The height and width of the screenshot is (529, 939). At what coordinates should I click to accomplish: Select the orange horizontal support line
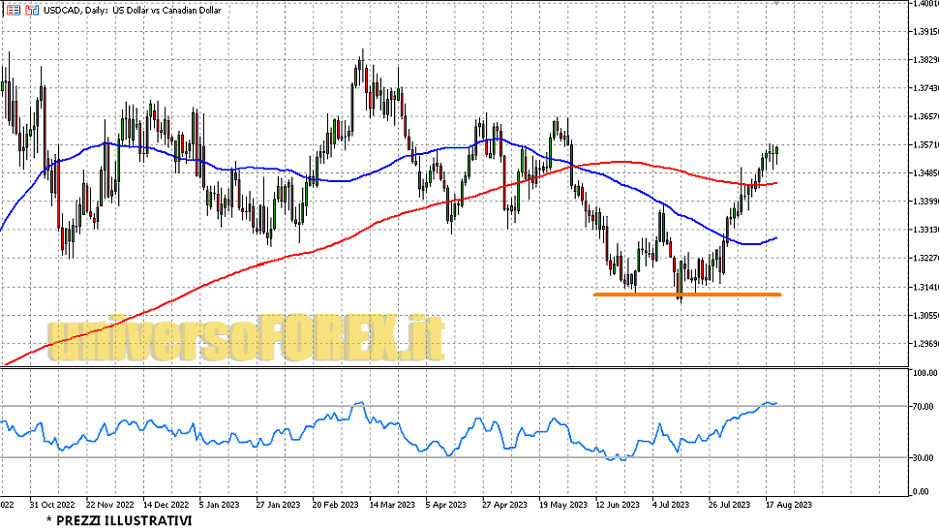(685, 294)
